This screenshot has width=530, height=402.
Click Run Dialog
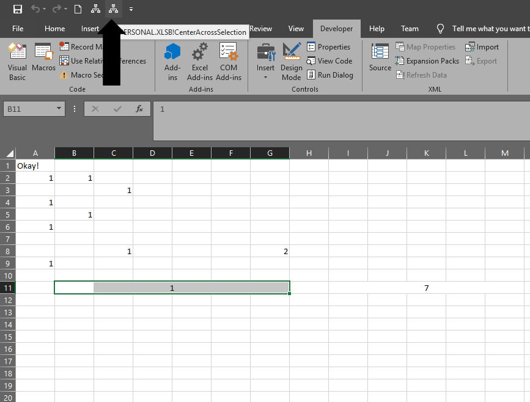(330, 75)
